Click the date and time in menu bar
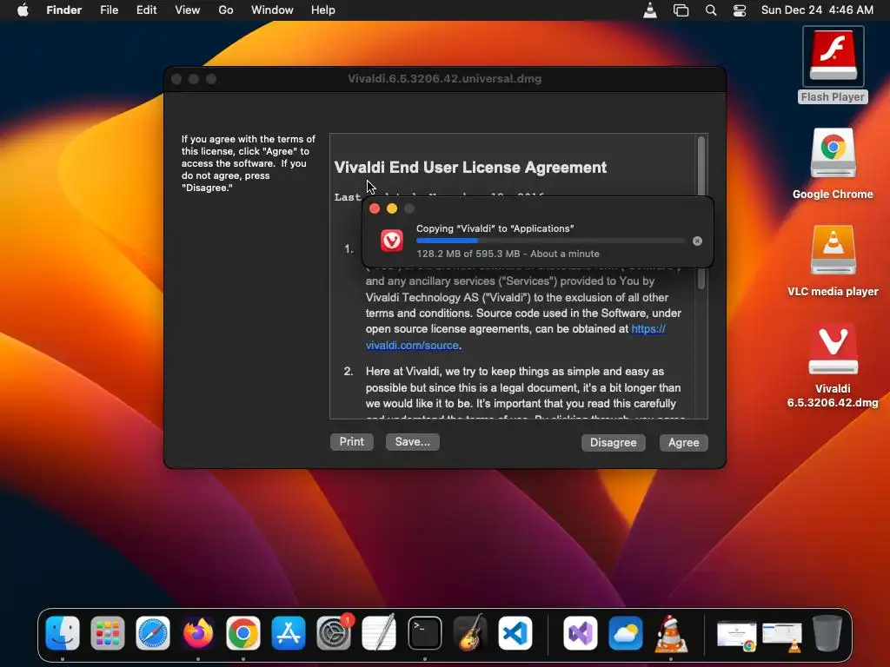This screenshot has width=890, height=667. point(817,10)
